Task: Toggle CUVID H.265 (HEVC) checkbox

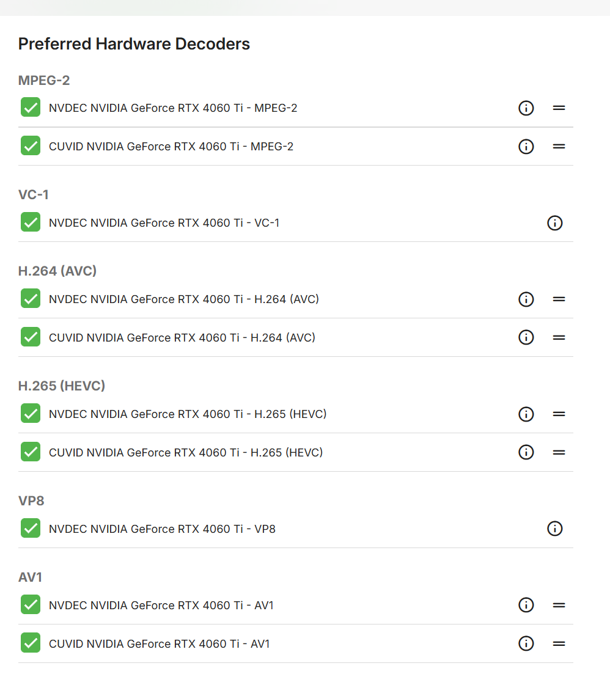Action: 31,452
